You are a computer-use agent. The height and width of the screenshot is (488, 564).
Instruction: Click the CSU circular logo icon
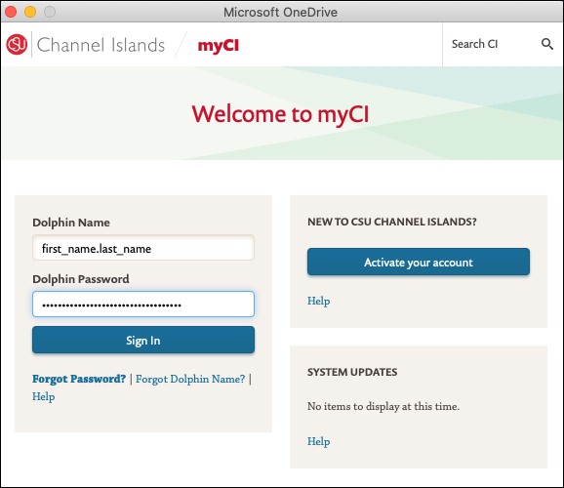[17, 44]
